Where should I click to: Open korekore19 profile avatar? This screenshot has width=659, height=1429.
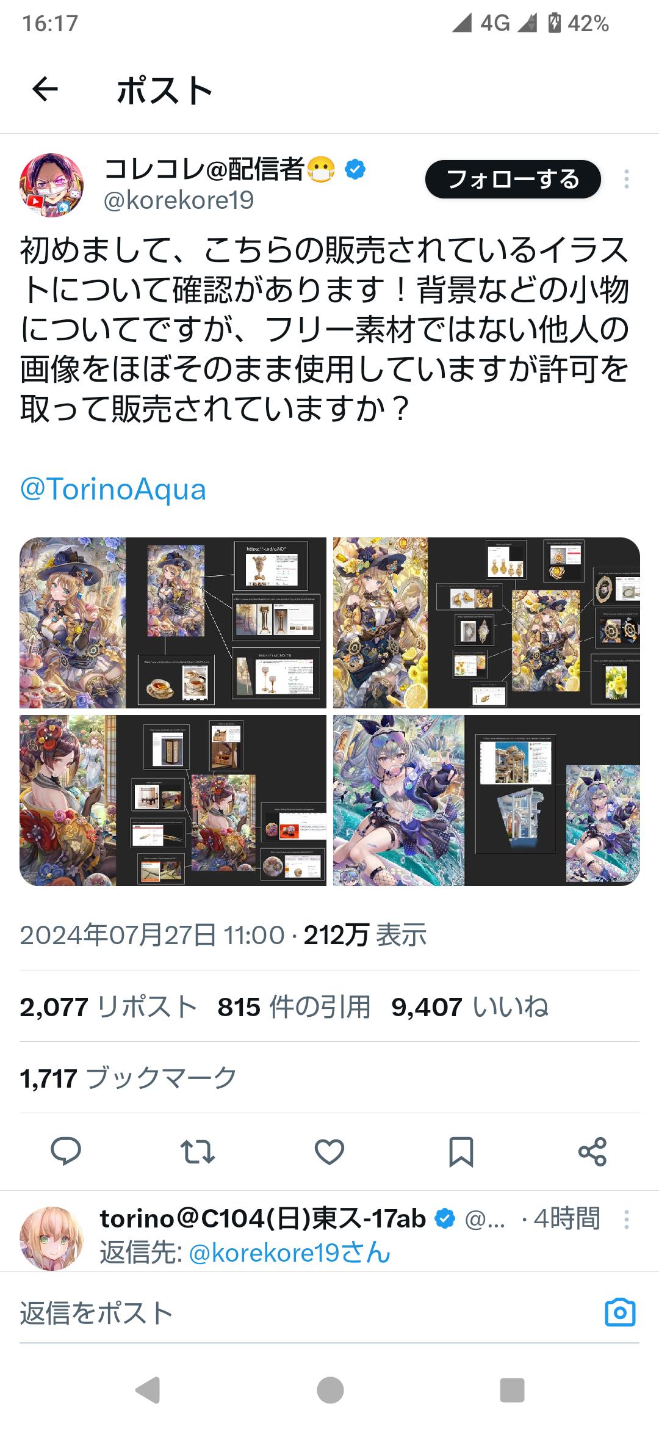point(52,185)
